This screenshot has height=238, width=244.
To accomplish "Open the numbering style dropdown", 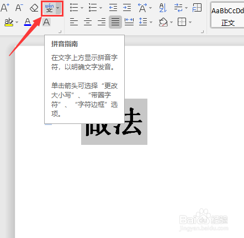I will (100, 8).
